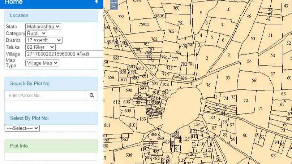The width and height of the screenshot is (292, 164).
Task: Click the Home title bar
Action: (52, 3)
